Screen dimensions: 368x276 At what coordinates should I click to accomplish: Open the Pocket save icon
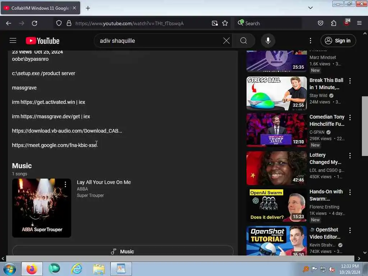320,23
